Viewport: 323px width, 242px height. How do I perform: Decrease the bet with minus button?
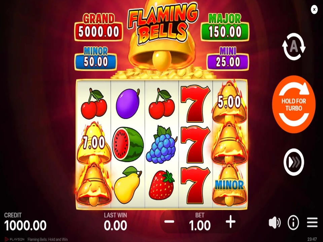tap(169, 222)
